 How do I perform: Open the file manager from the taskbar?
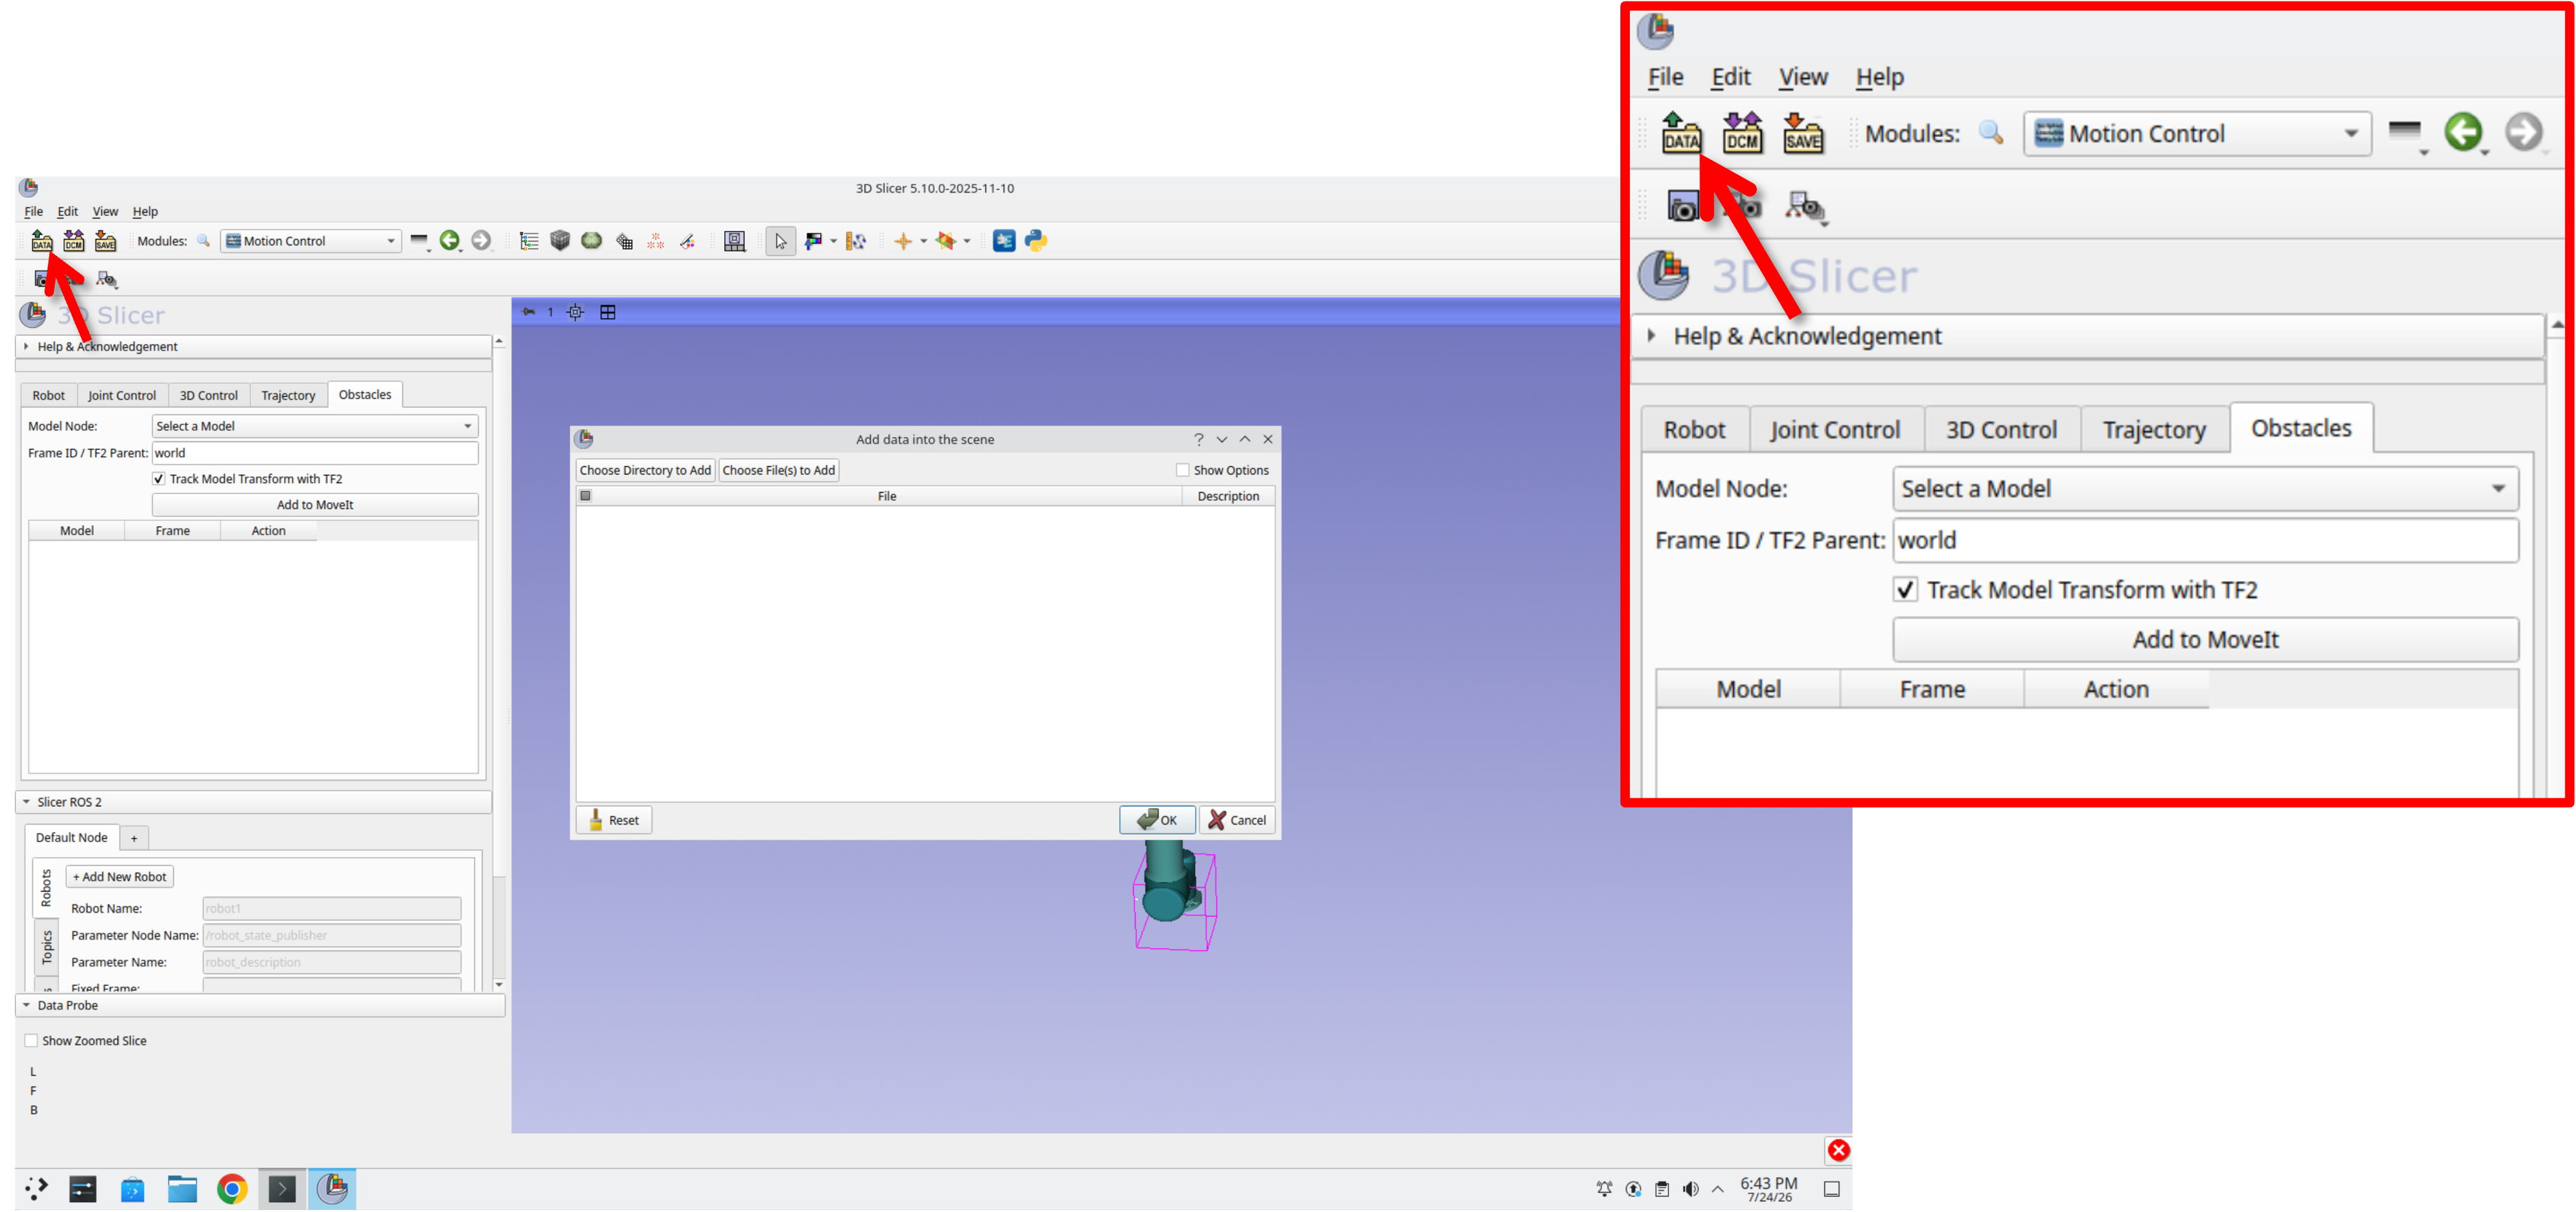(x=182, y=1189)
